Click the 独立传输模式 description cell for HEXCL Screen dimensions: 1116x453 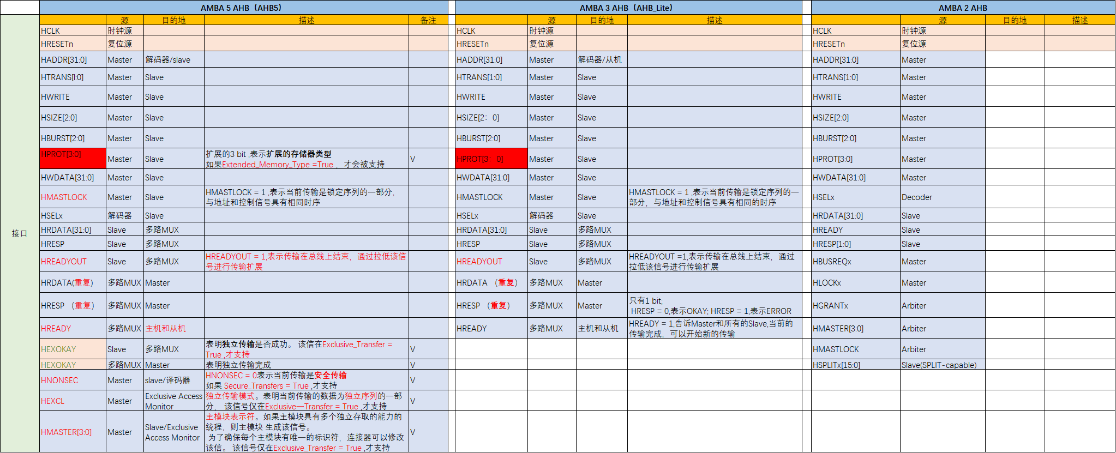pyautogui.click(x=307, y=401)
